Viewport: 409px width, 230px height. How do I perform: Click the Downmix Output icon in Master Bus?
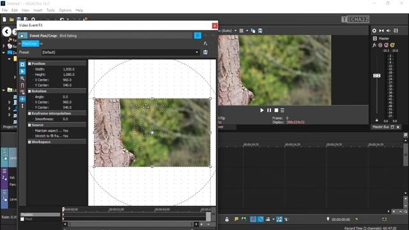(382, 31)
